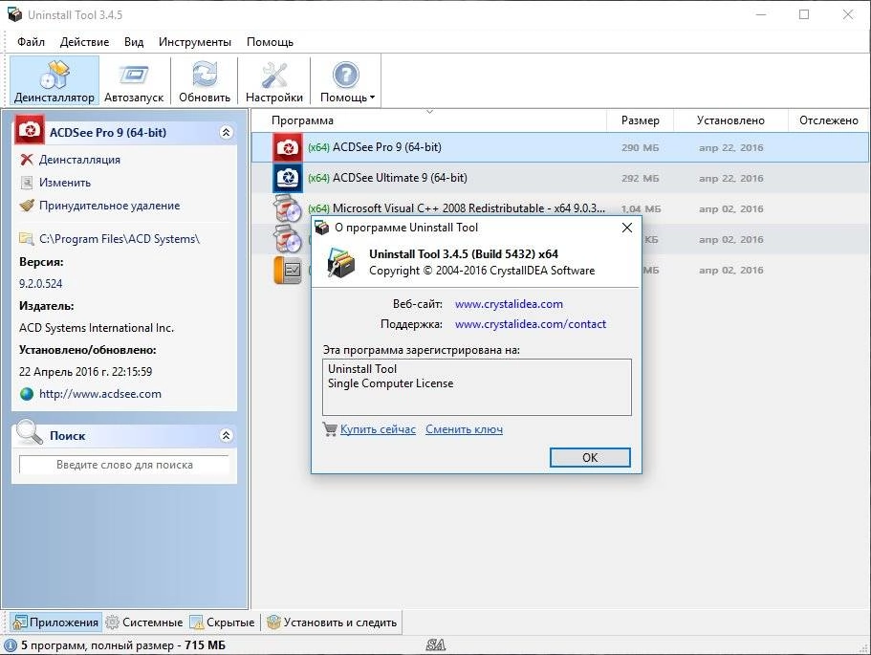Open the Инструменты menu
871x655 pixels.
tap(194, 42)
